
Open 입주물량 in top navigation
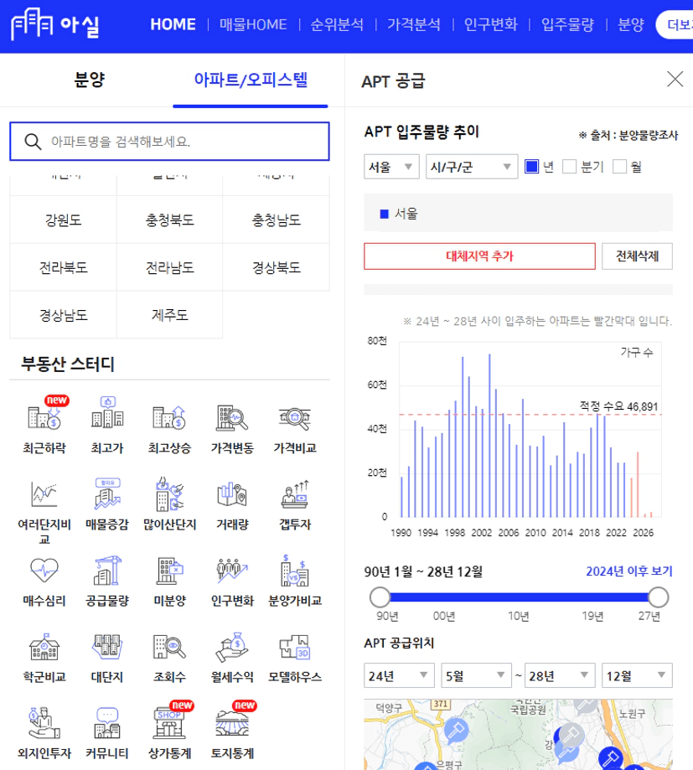click(x=567, y=24)
